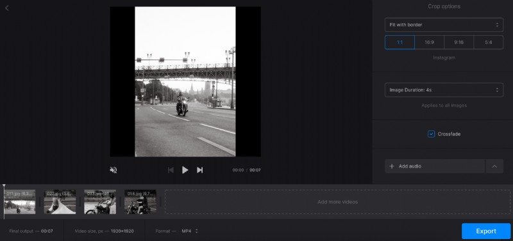Viewport: 513px width, 241px height.
Task: Click the Add audio button
Action: [x=435, y=166]
